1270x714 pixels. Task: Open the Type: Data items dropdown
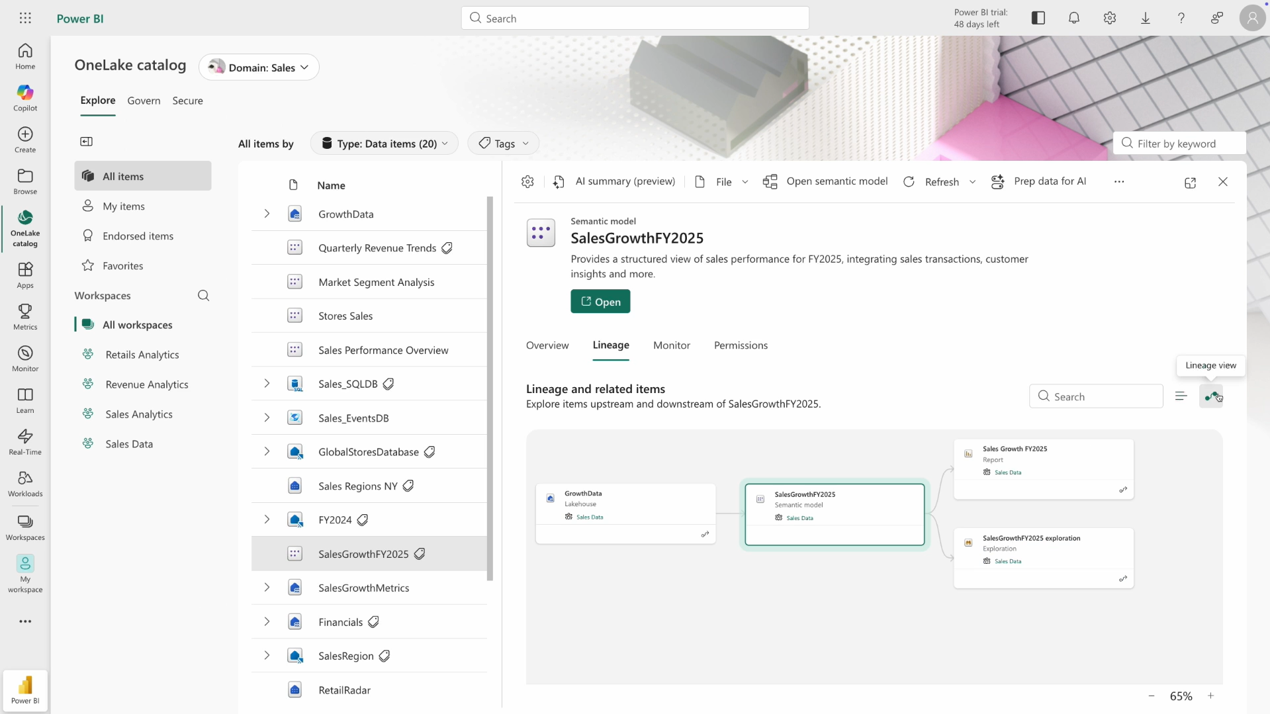pyautogui.click(x=384, y=143)
